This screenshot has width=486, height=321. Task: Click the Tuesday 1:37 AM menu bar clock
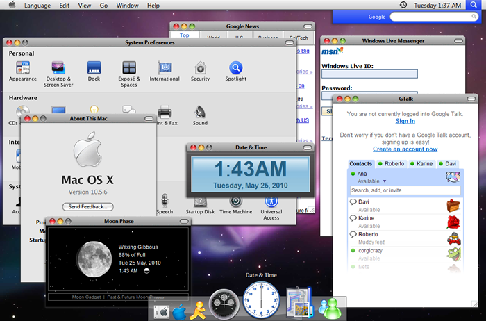pos(437,6)
